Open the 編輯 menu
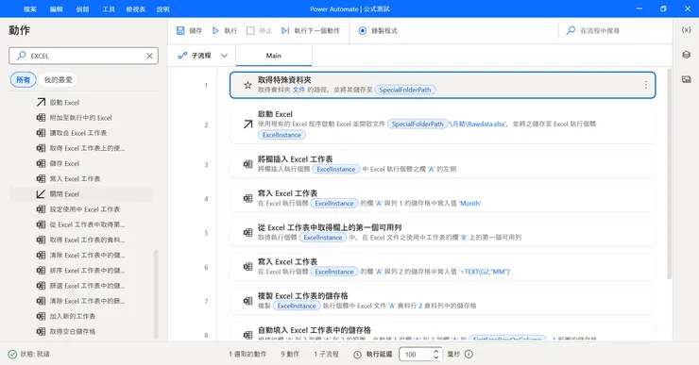 tap(56, 8)
